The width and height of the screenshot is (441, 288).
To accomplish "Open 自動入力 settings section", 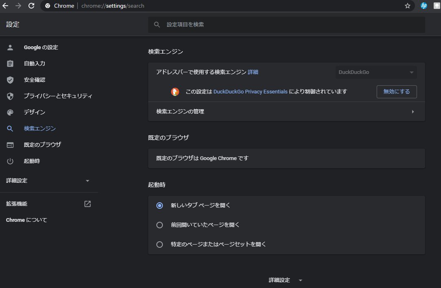I will (x=35, y=64).
